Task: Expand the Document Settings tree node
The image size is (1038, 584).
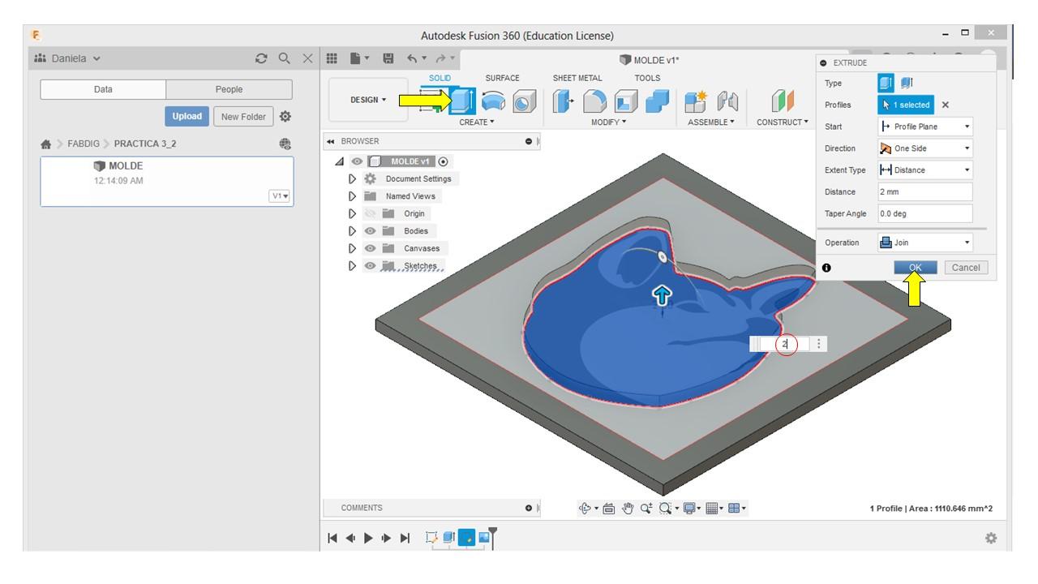Action: click(x=352, y=178)
